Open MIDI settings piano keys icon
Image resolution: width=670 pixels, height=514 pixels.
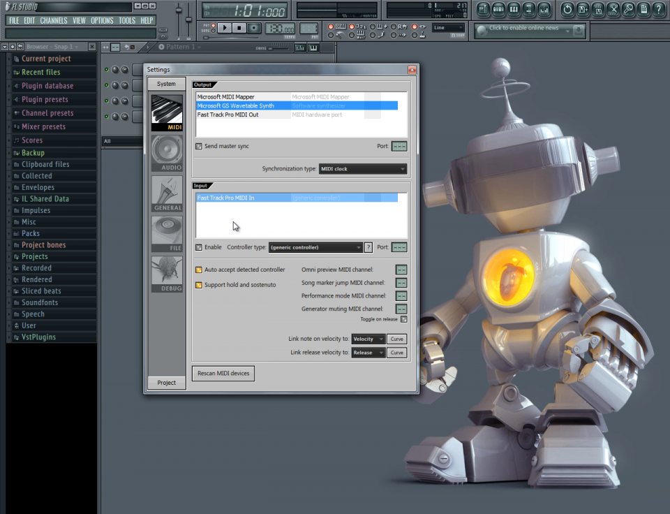[167, 113]
